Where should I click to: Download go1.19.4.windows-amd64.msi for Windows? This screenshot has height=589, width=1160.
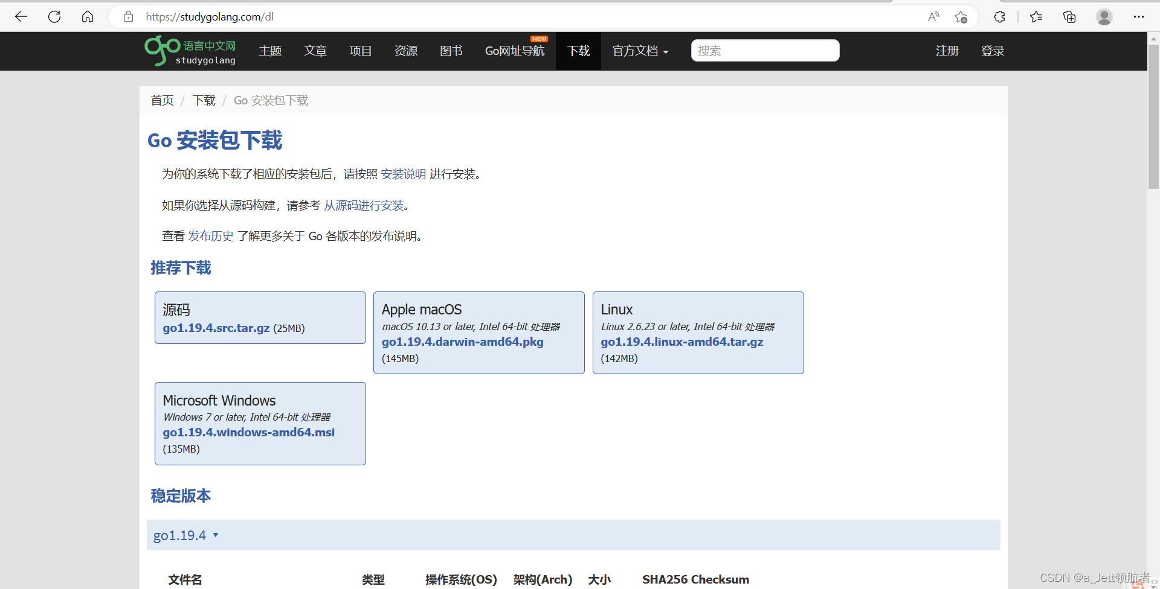249,432
